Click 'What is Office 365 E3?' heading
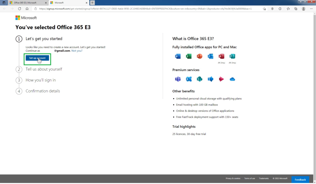This screenshot has height=184, width=316. tap(193, 39)
